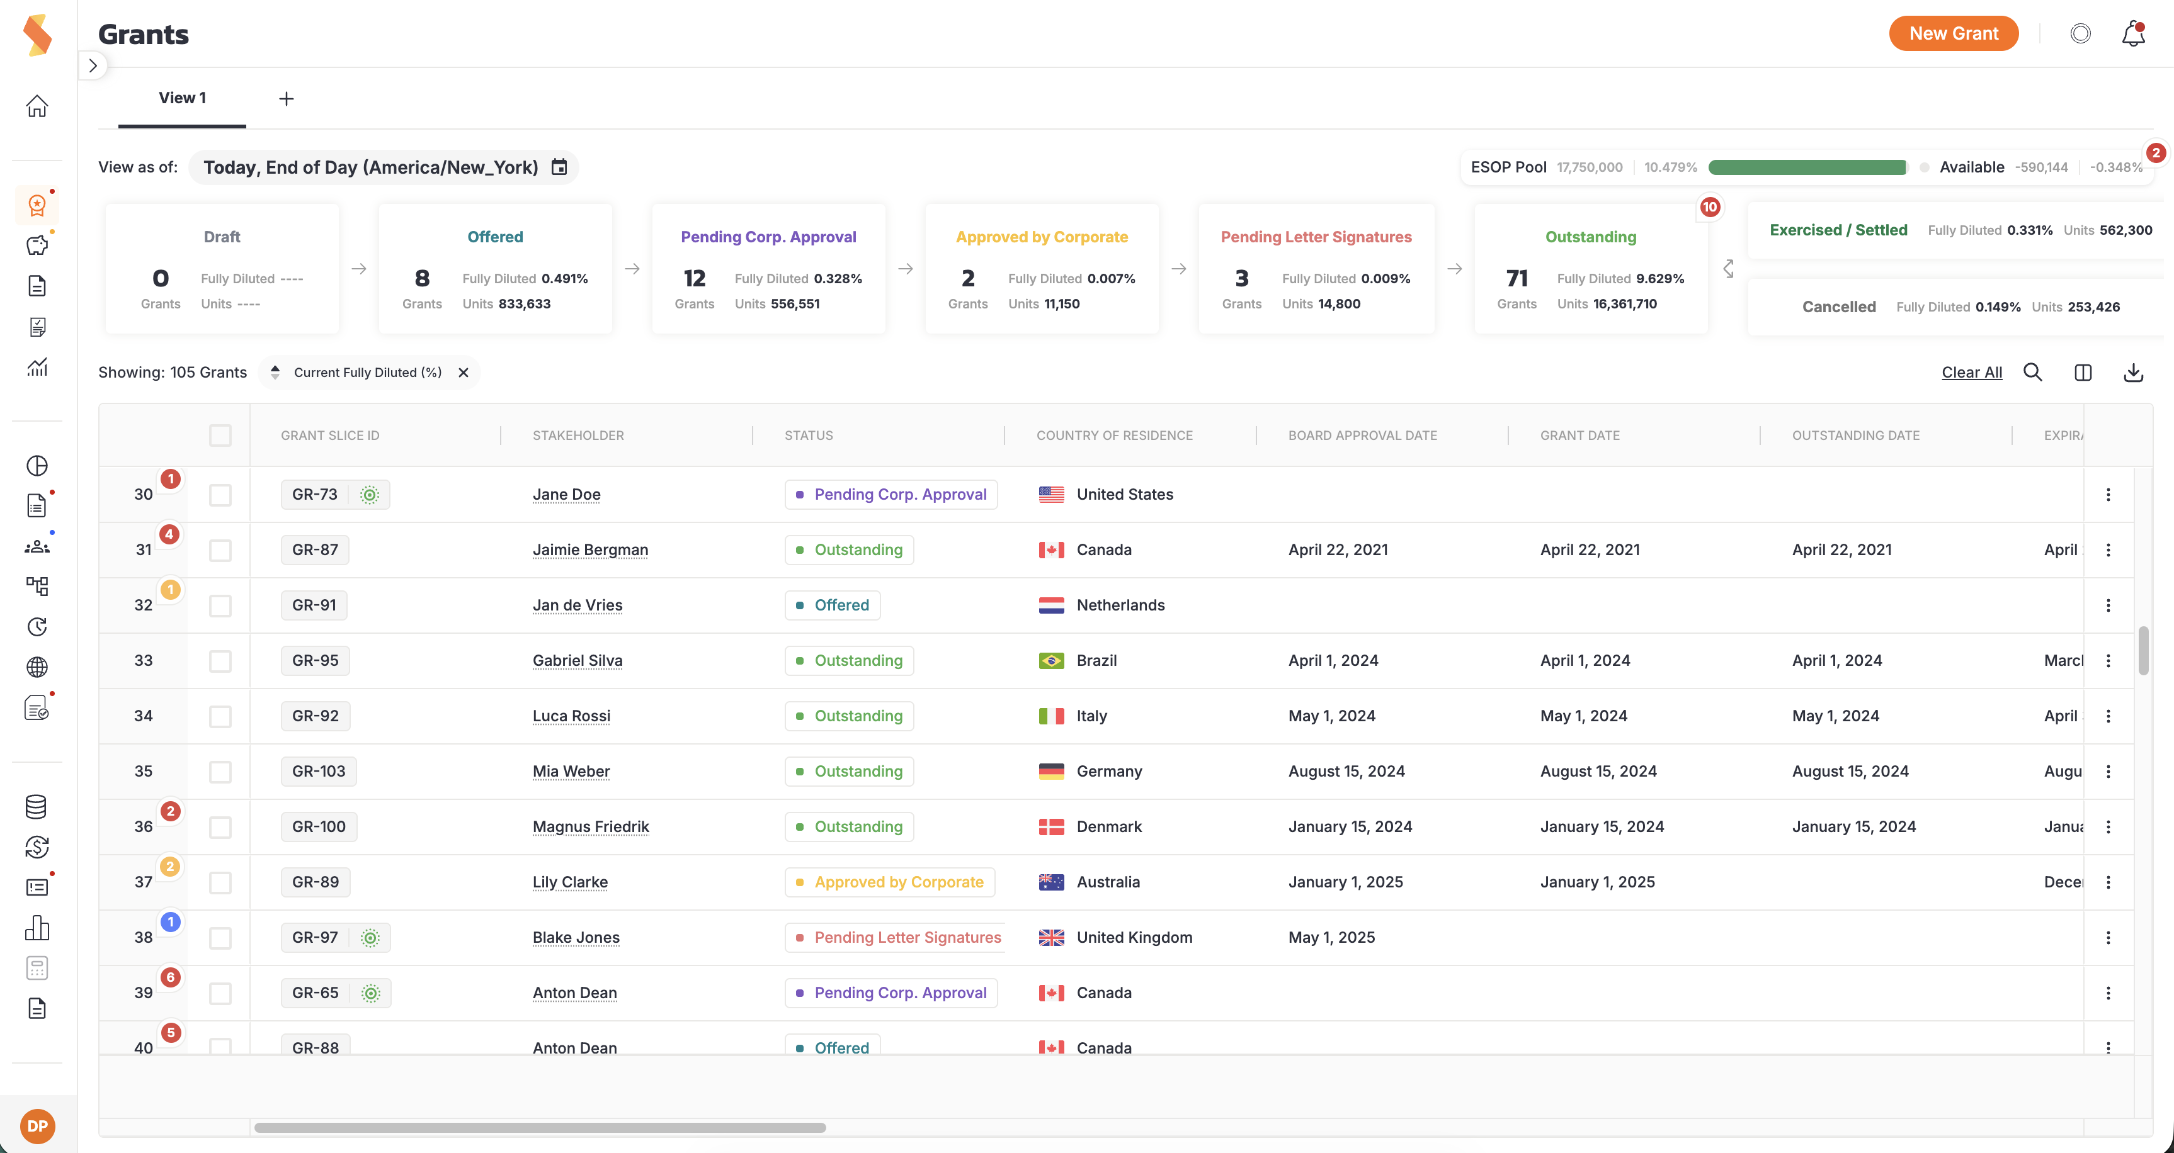Remove the Current Fully Diluted sort chip

point(464,372)
